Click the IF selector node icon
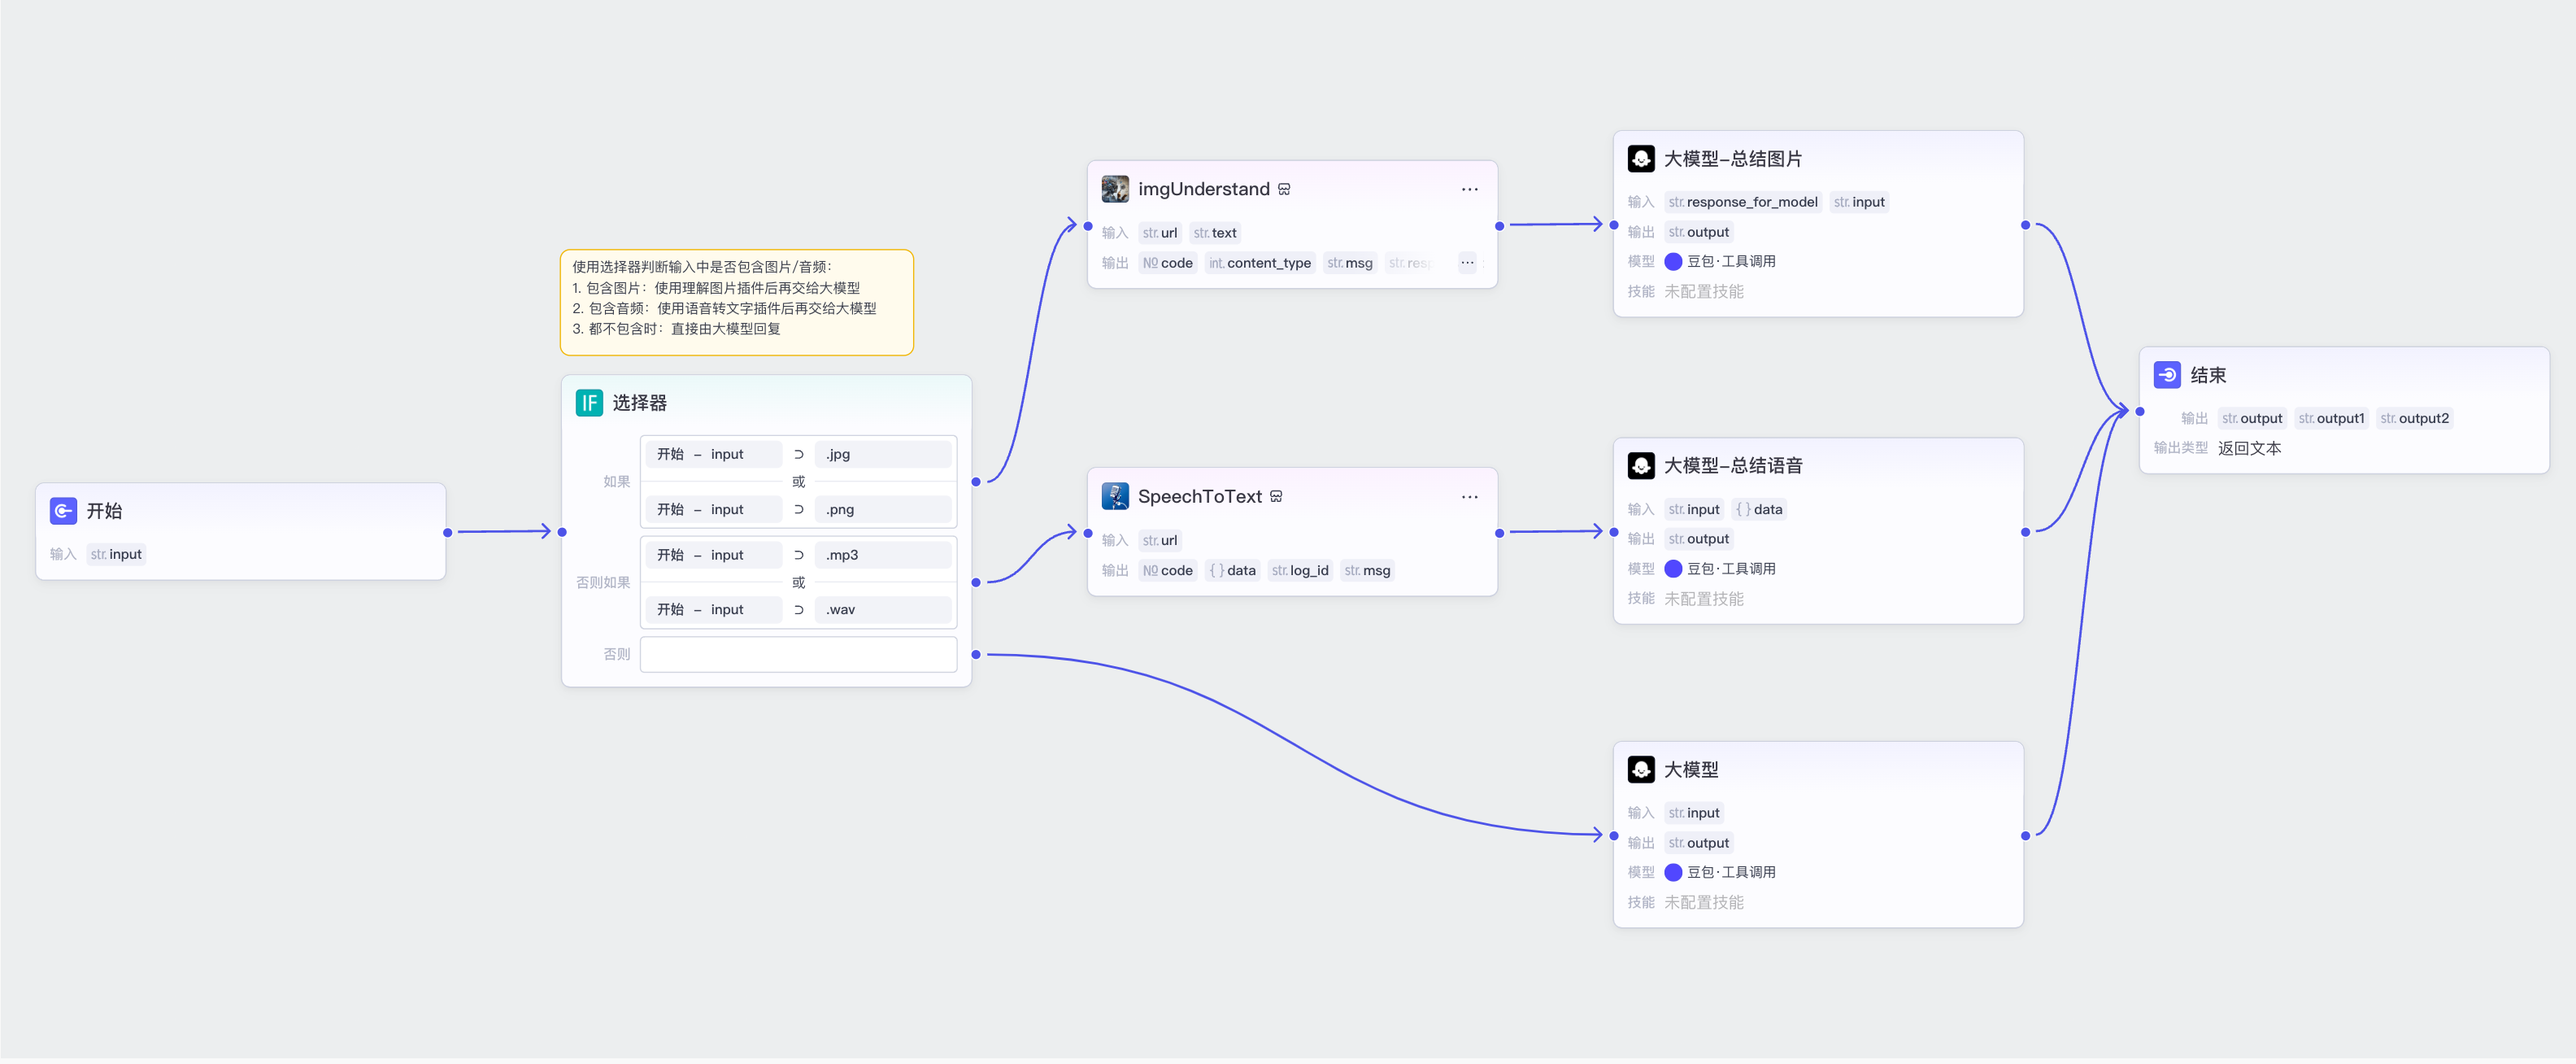Image resolution: width=2576 pixels, height=1064 pixels. (589, 403)
